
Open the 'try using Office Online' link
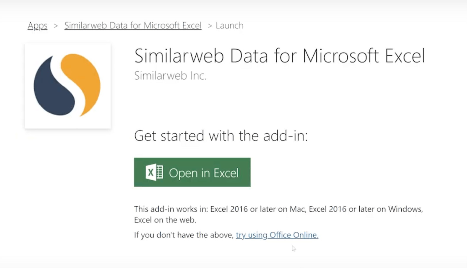pos(277,235)
